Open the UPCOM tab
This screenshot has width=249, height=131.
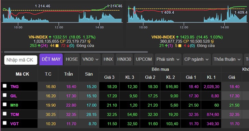[x=144, y=60]
